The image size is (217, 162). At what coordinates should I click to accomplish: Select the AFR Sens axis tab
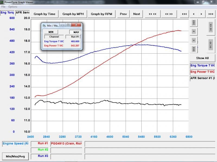click(23, 13)
